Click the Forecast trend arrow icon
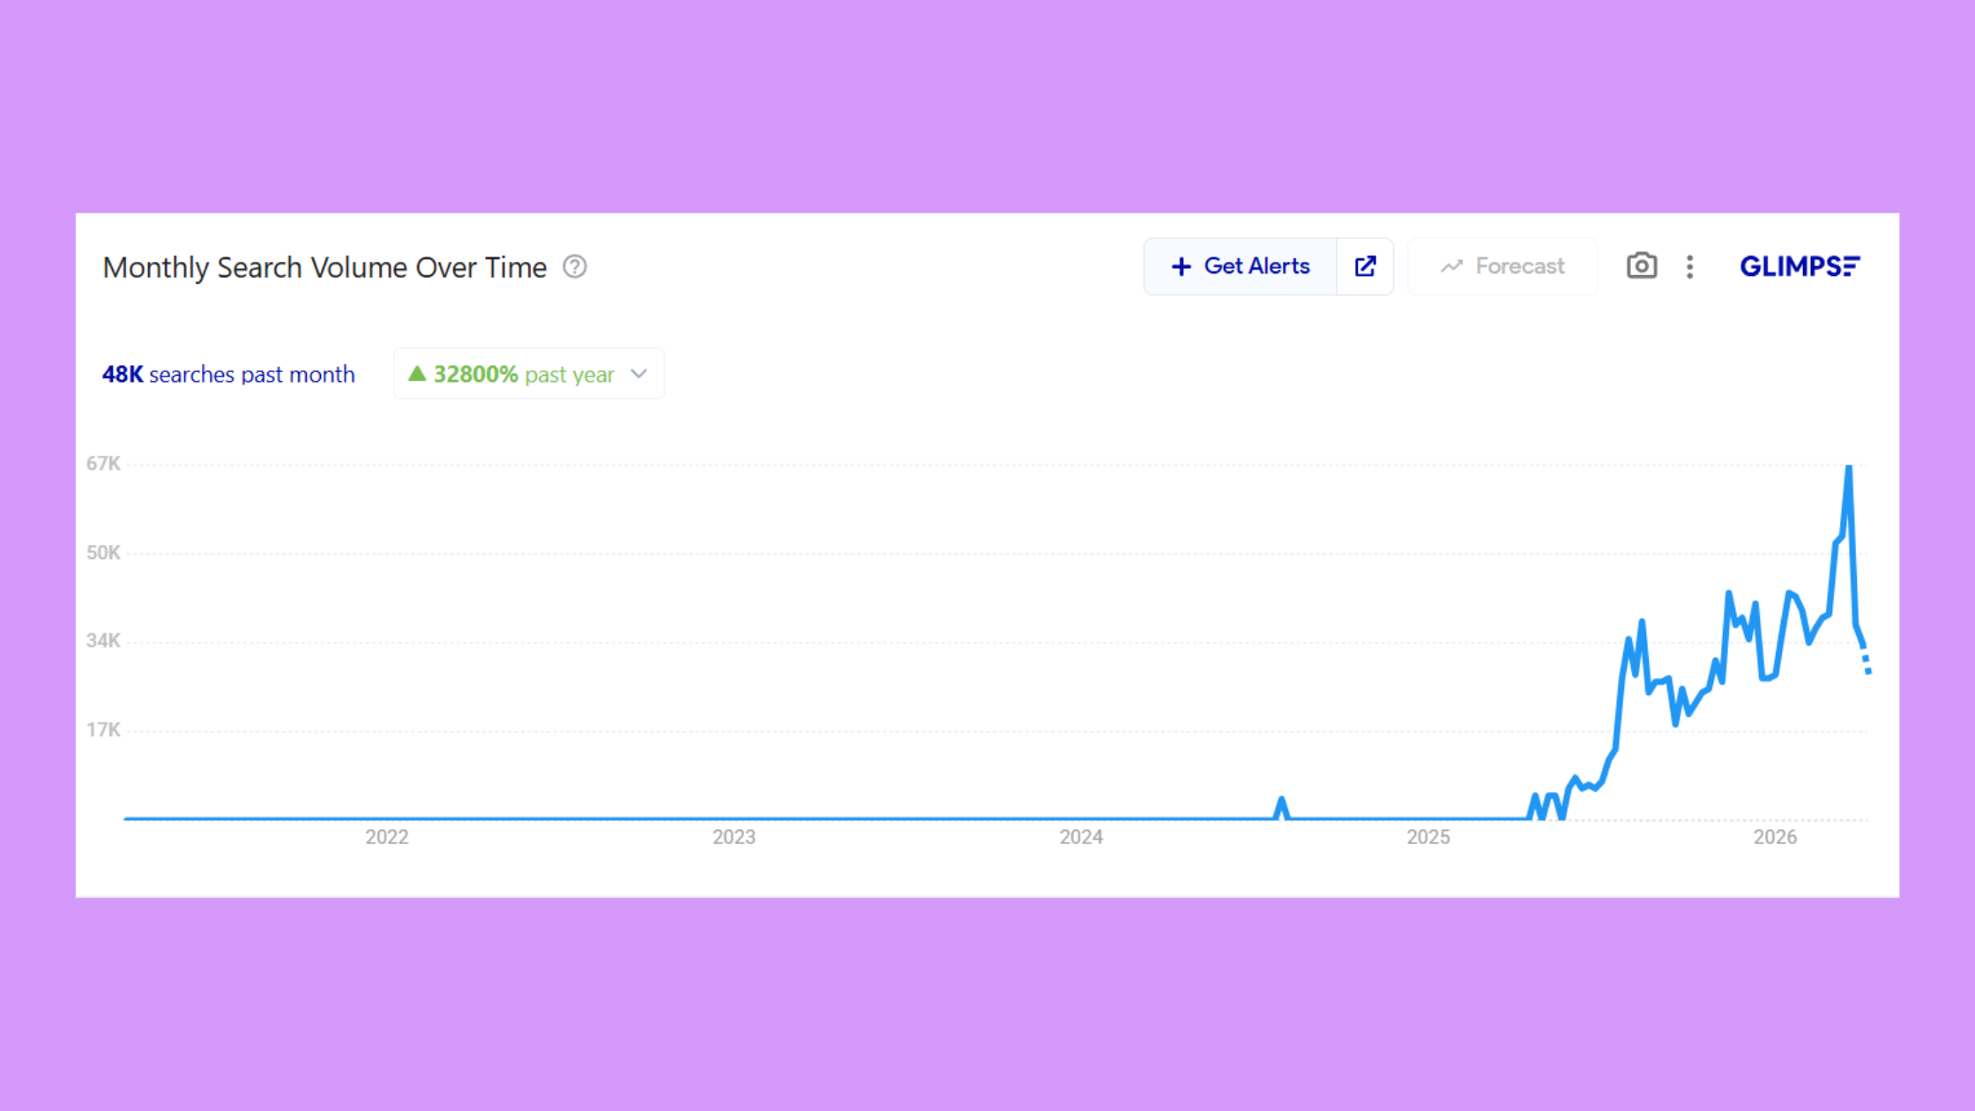1975x1111 pixels. pos(1451,266)
